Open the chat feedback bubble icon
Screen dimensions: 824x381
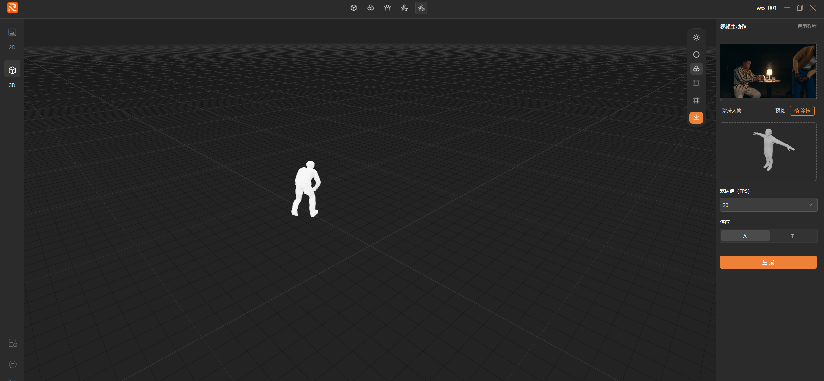pyautogui.click(x=13, y=364)
